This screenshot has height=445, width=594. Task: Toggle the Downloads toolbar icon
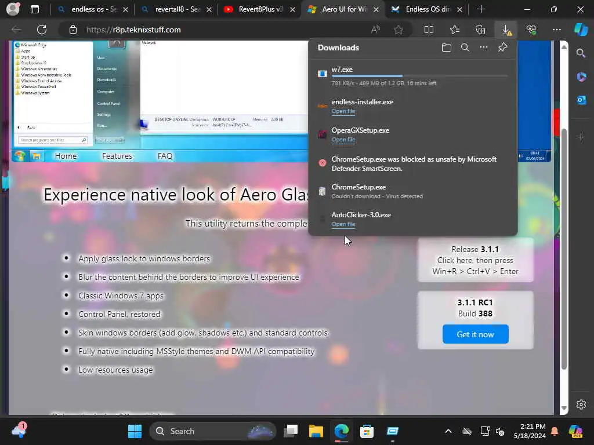(x=506, y=30)
